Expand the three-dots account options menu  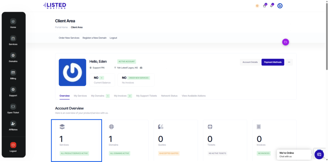(289, 62)
